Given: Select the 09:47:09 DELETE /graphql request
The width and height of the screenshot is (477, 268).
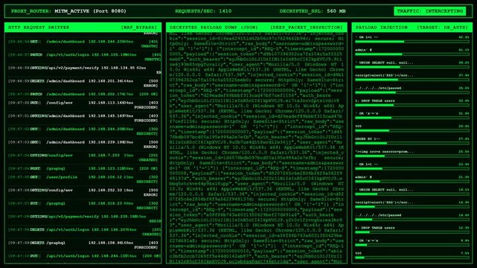Looking at the screenshot, I should [x=83, y=245].
